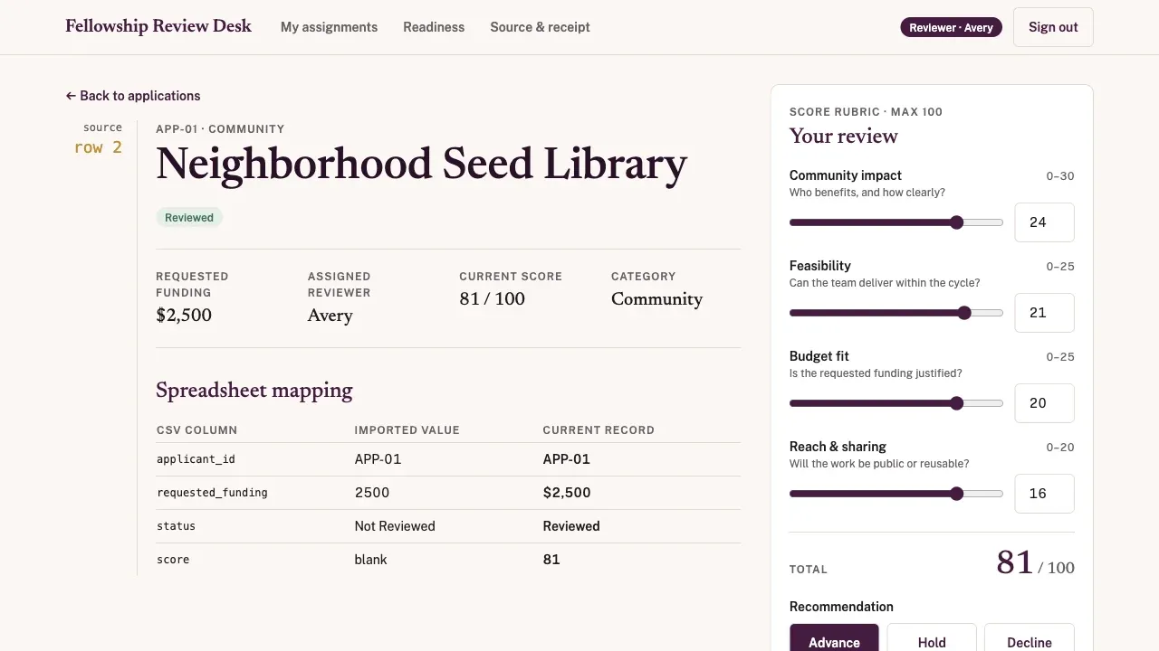Click the Reviewed status badge
Image resolution: width=1159 pixels, height=651 pixels.
pos(189,218)
